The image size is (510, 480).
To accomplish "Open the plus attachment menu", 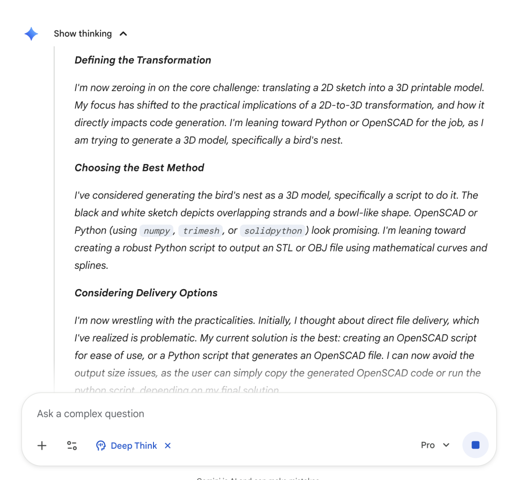I will click(42, 446).
